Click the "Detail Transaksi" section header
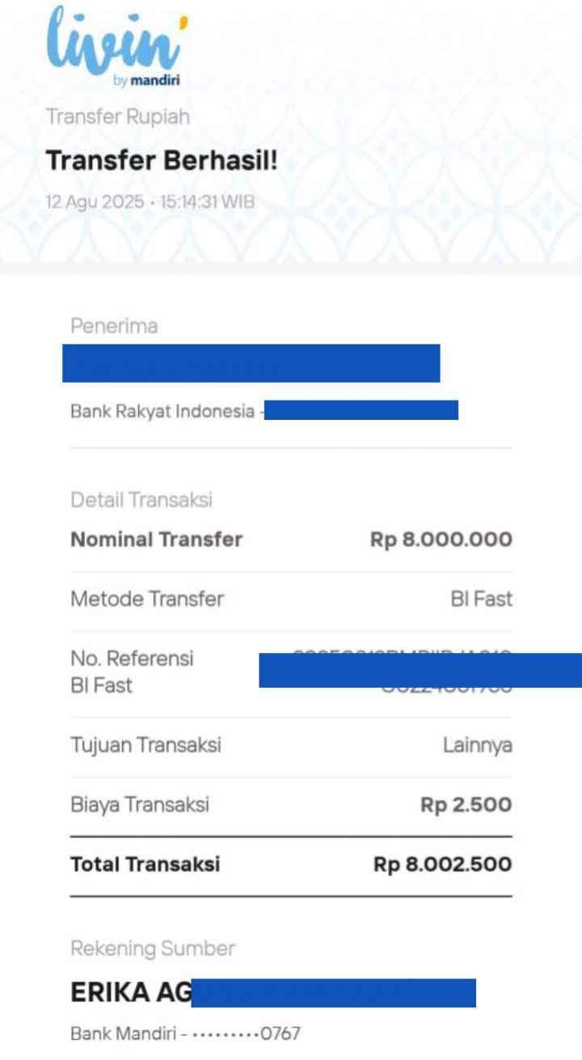This screenshot has width=582, height=1060. 141,500
